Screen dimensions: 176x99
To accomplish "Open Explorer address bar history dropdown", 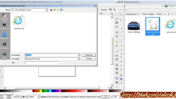I will [x=163, y=6].
